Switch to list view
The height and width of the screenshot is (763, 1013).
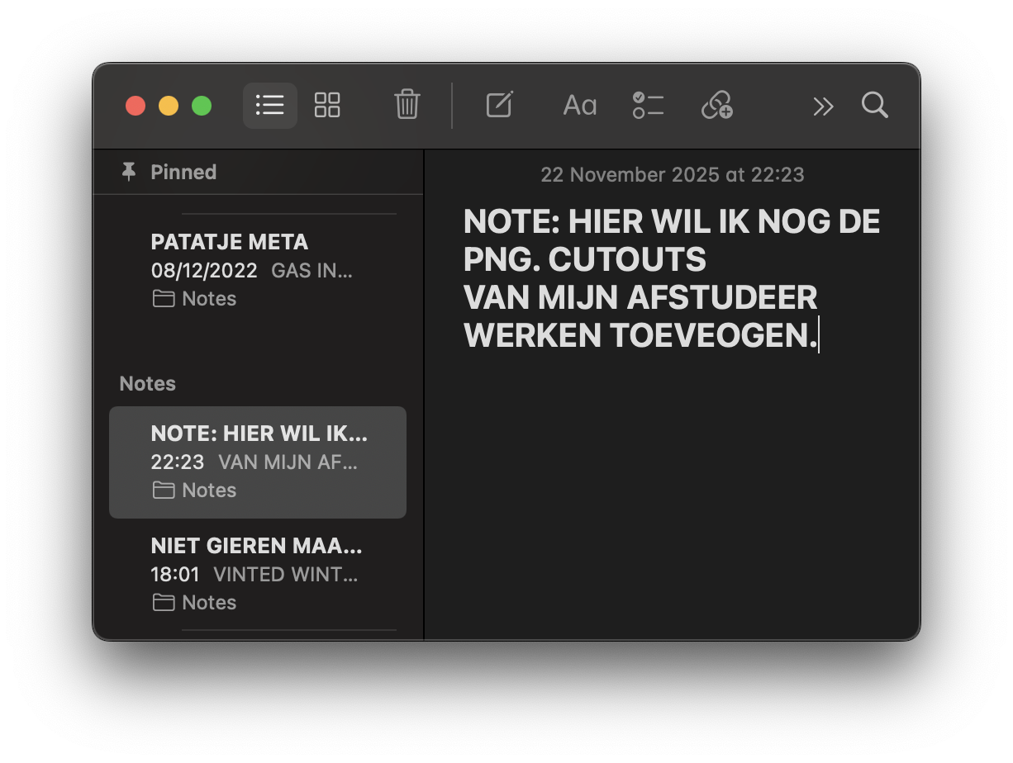(269, 106)
